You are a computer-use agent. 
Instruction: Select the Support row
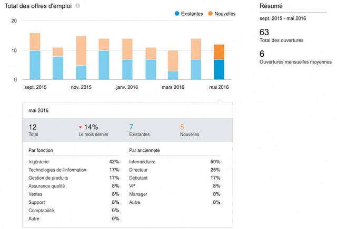(74, 202)
